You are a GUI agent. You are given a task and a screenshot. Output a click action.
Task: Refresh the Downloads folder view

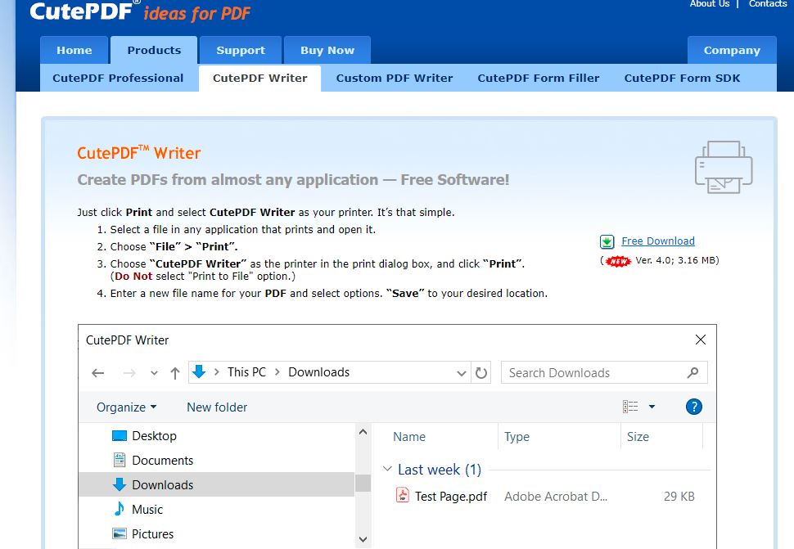coord(481,373)
